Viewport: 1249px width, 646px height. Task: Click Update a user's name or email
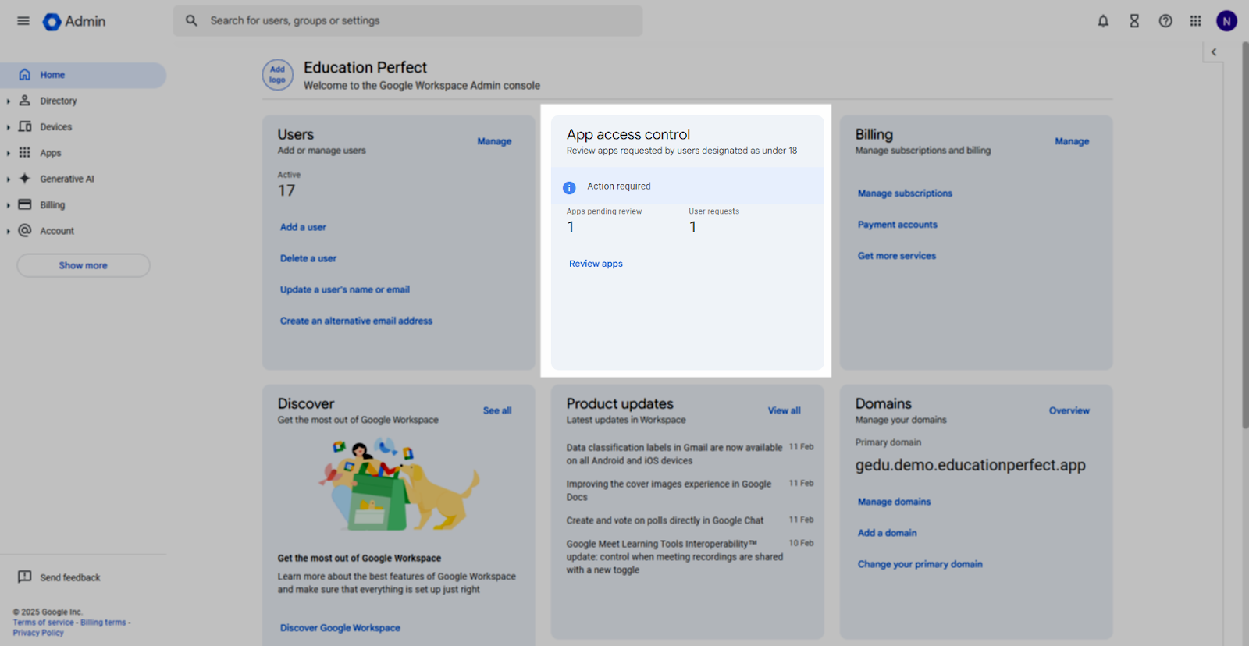tap(345, 289)
